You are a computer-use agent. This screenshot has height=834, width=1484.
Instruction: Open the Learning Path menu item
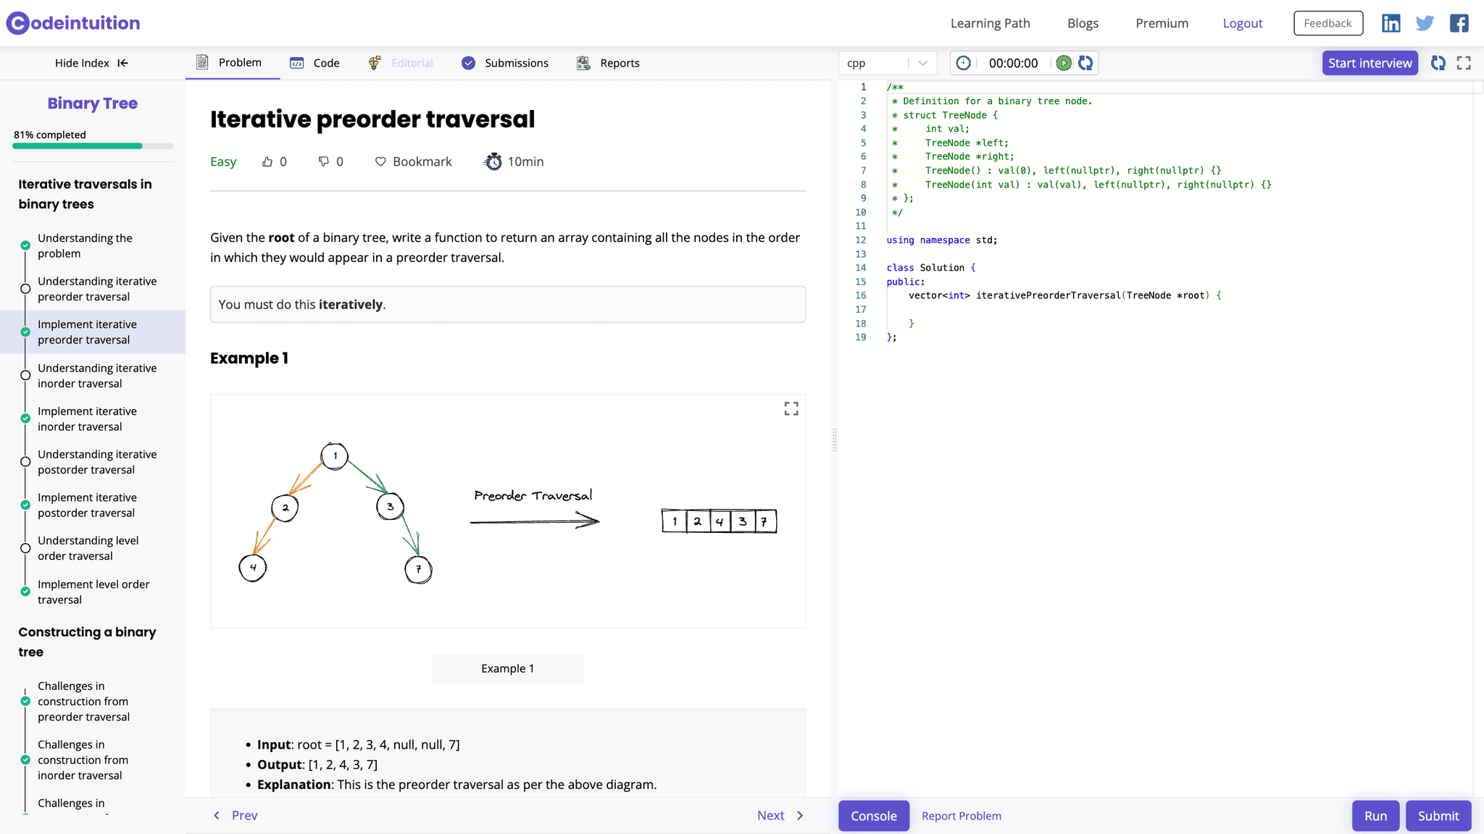pyautogui.click(x=990, y=22)
